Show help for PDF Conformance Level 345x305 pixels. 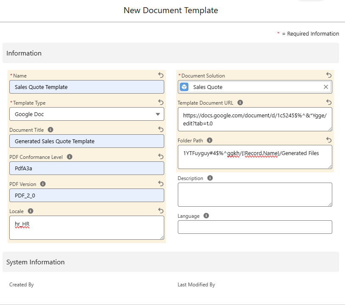[70, 157]
